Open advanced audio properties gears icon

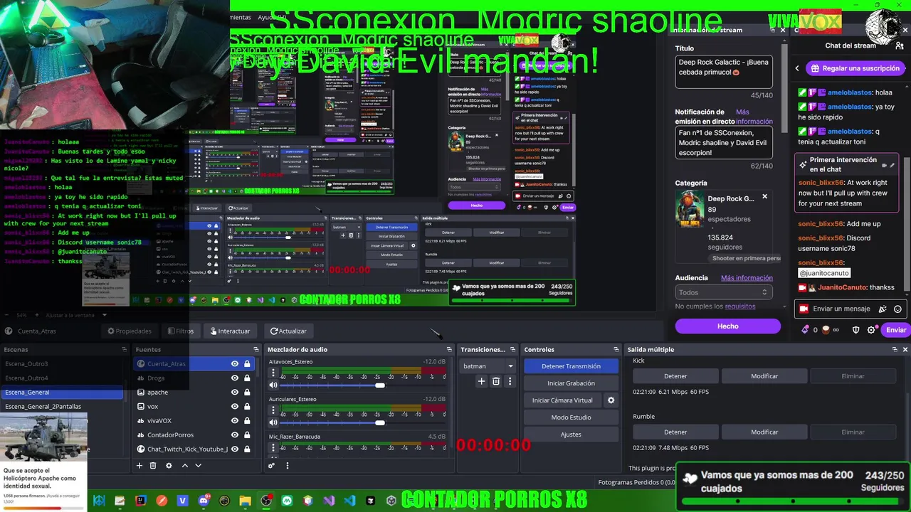(x=271, y=466)
